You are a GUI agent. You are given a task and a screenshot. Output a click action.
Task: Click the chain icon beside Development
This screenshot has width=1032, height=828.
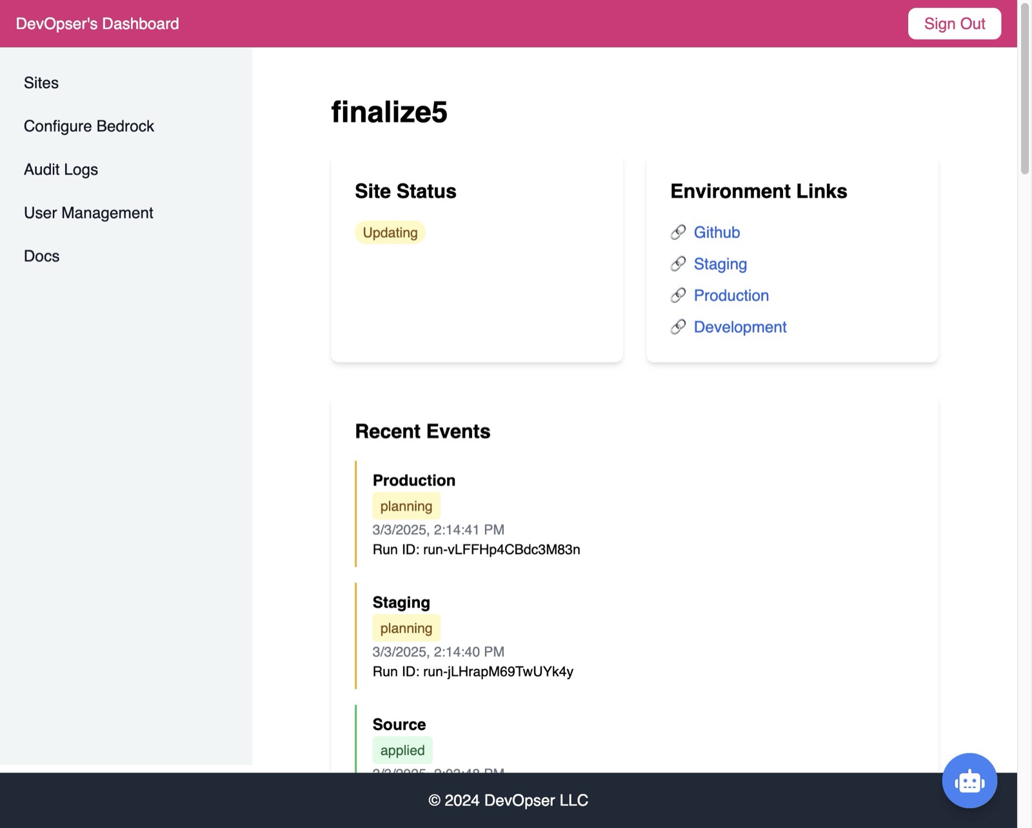coord(678,327)
